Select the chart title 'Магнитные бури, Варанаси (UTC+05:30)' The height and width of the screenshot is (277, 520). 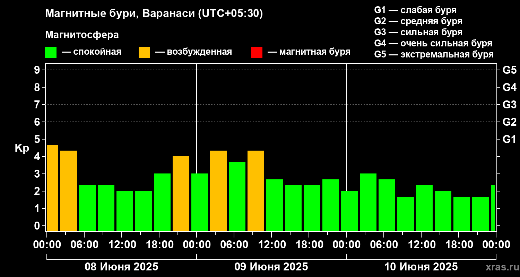point(154,14)
